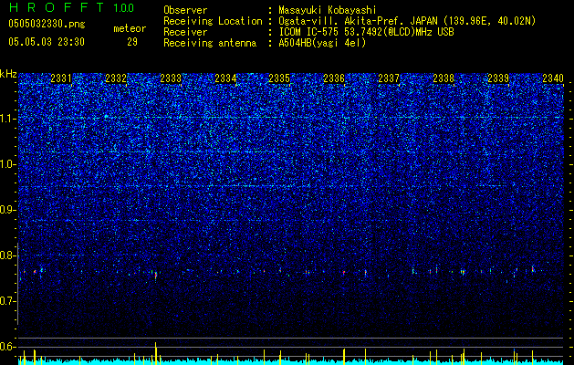Select the meteor count 29
This screenshot has width=574, height=365.
pos(132,42)
